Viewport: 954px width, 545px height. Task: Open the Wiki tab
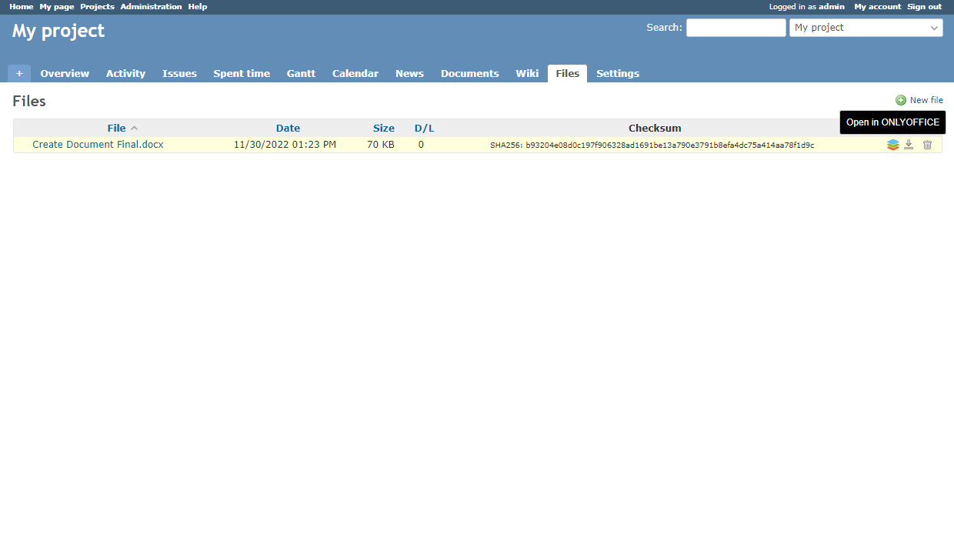pyautogui.click(x=527, y=74)
